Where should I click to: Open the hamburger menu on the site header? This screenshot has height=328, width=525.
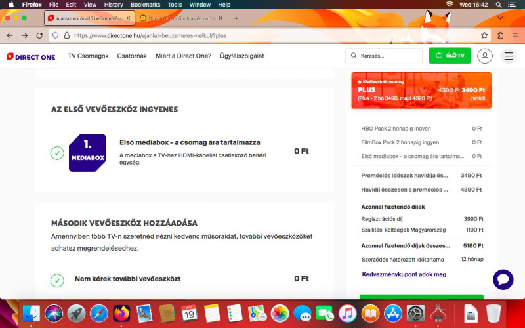click(x=508, y=56)
